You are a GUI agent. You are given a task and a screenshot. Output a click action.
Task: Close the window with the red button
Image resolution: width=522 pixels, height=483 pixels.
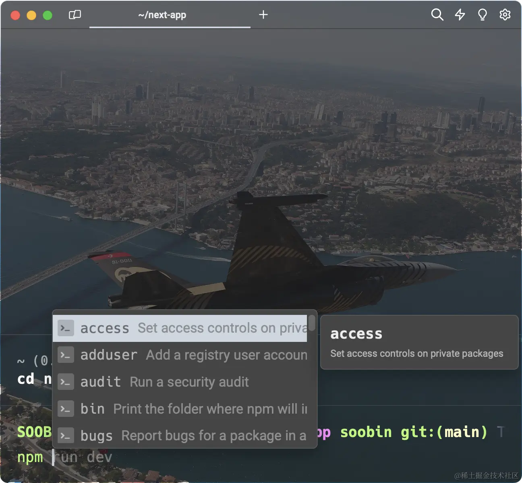tap(15, 15)
